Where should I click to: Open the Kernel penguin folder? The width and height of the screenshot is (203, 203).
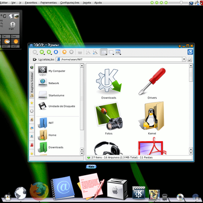pos(152,118)
